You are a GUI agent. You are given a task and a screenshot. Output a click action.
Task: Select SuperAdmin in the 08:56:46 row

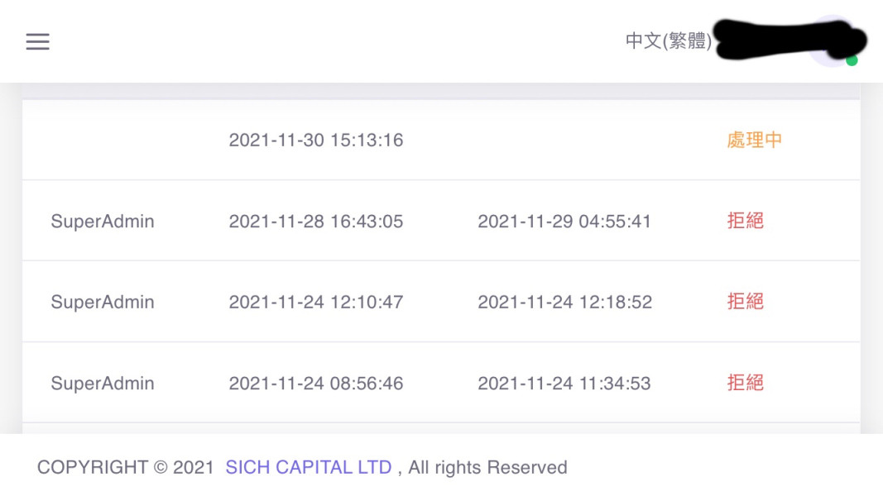pos(103,384)
